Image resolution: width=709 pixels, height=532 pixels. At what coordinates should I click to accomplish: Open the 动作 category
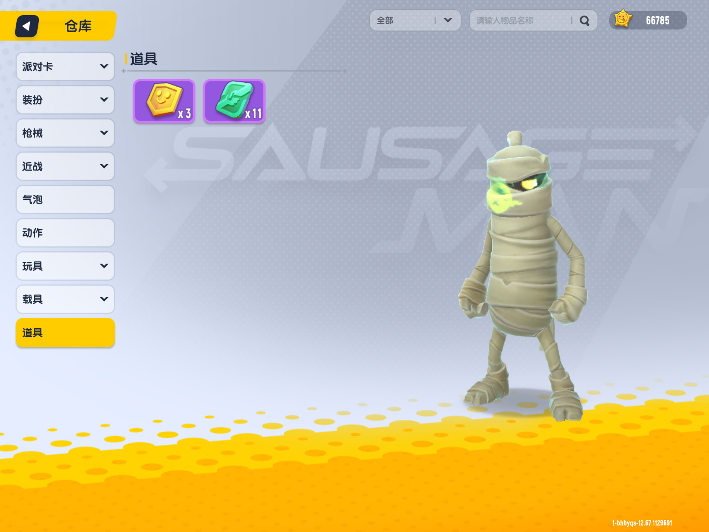click(x=65, y=233)
